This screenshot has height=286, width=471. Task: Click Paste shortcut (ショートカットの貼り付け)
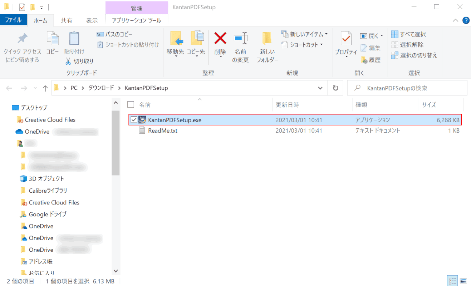(x=128, y=45)
